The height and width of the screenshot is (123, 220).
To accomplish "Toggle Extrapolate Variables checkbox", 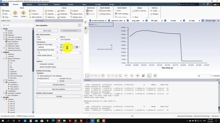I will 38,64.
